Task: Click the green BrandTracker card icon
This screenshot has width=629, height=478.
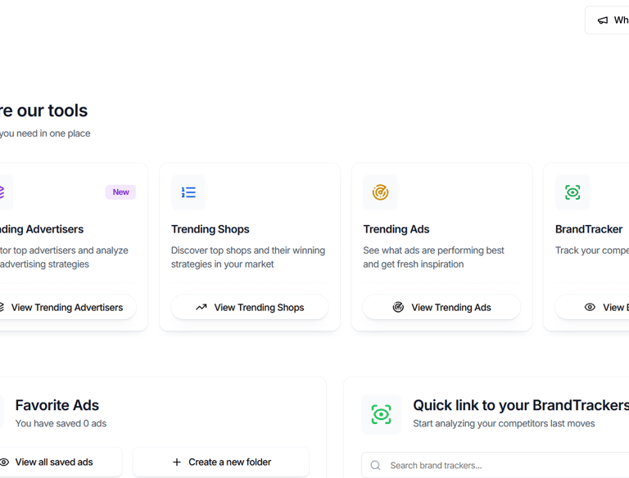Action: pos(572,192)
